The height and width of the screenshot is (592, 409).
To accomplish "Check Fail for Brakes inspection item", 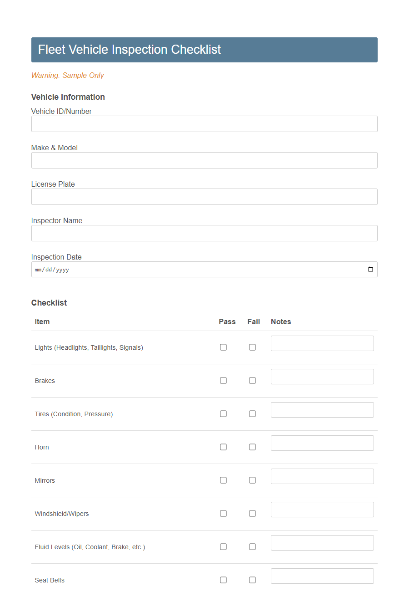I will [252, 380].
